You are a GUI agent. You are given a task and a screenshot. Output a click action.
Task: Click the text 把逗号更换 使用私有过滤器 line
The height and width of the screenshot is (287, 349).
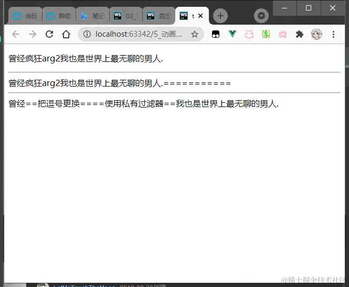tap(144, 104)
